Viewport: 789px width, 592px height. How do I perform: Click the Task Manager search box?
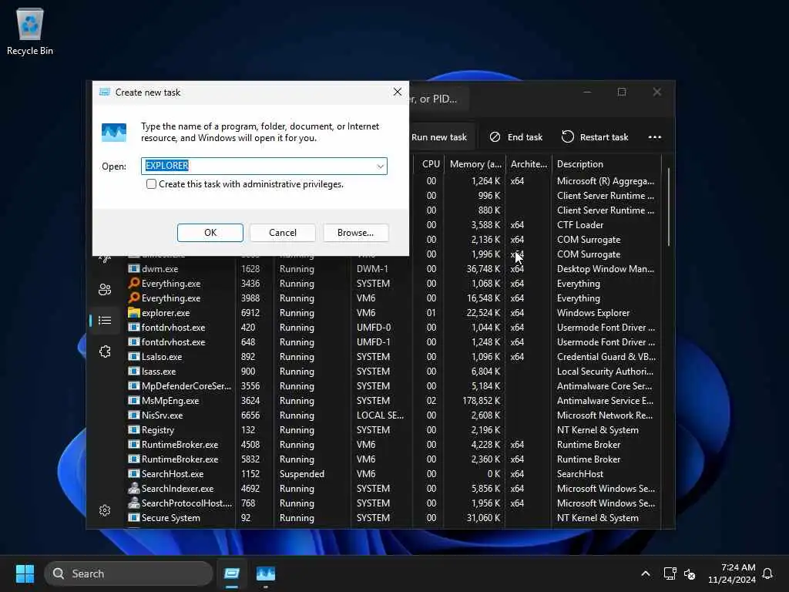click(x=438, y=99)
